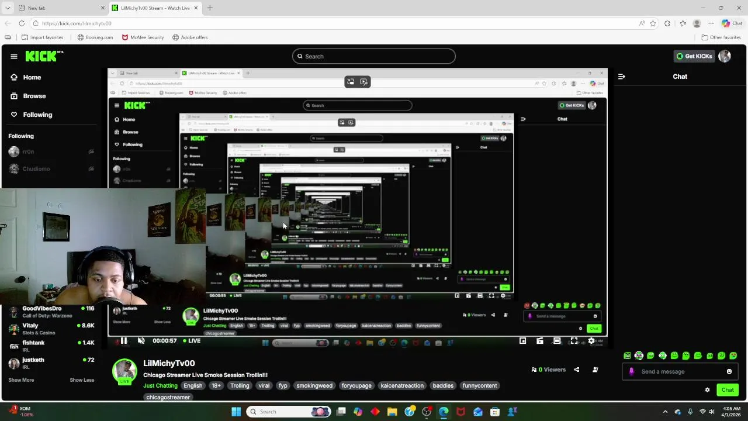This screenshot has width=748, height=421.
Task: Click the Get KICKs button
Action: (694, 56)
